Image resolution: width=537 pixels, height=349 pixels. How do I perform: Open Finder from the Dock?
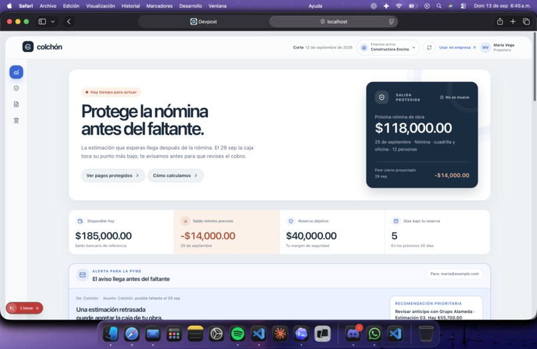click(111, 334)
